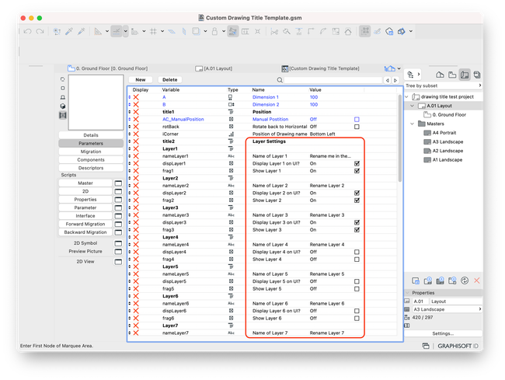505x380 pixels.
Task: Select the eyedropper pick-up parameters tool
Action: pyautogui.click(x=69, y=31)
